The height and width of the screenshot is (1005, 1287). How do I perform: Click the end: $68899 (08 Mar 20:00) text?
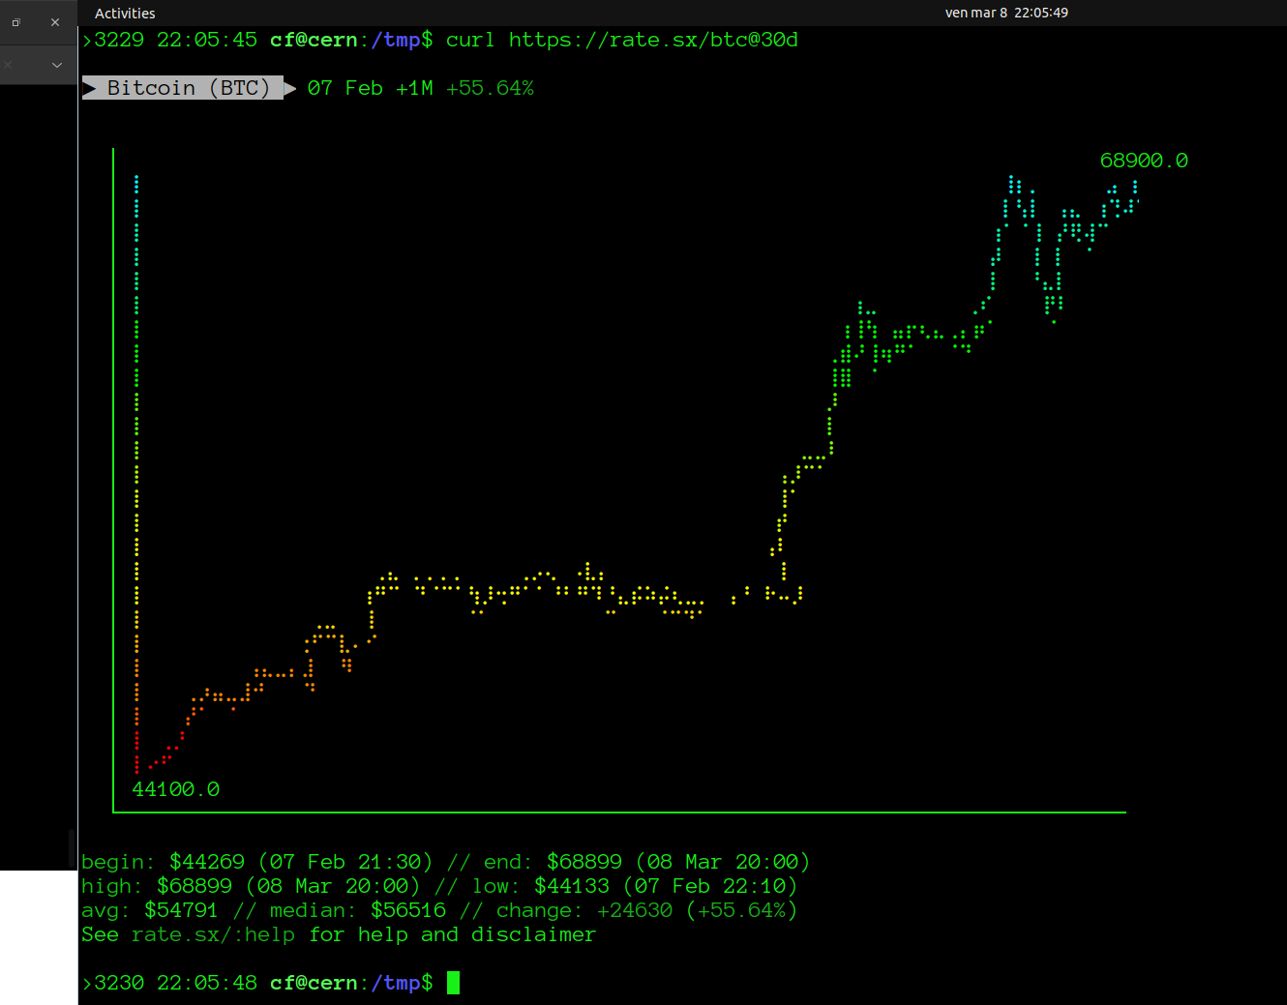646,862
